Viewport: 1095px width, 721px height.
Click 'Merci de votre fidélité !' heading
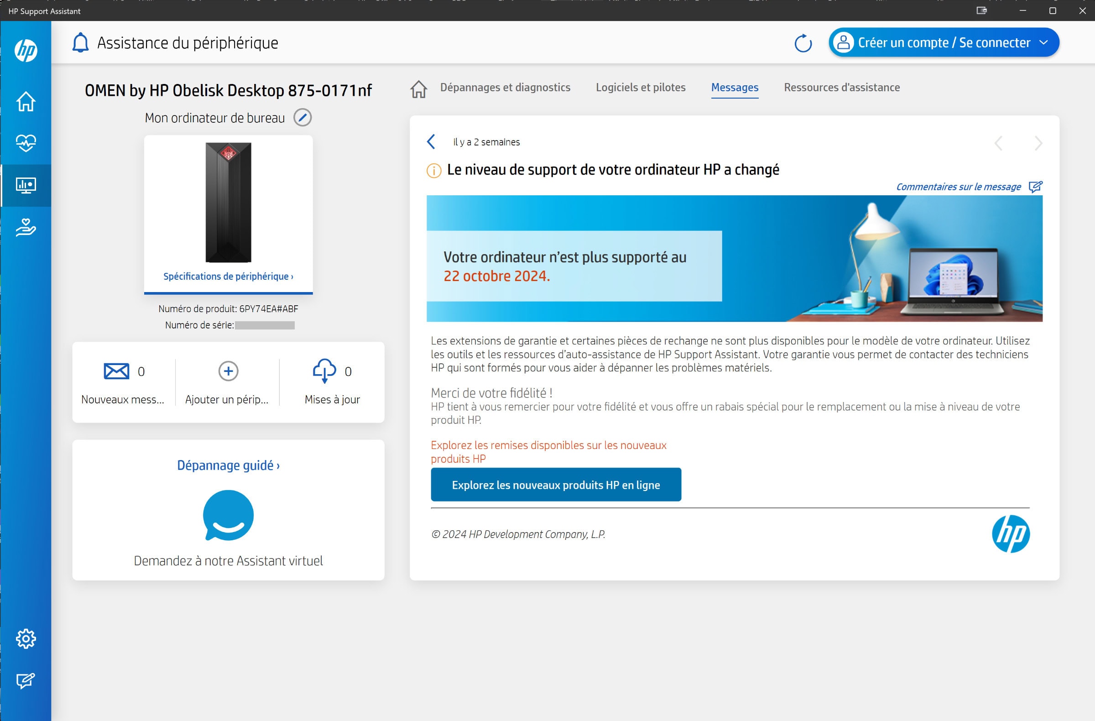click(491, 392)
